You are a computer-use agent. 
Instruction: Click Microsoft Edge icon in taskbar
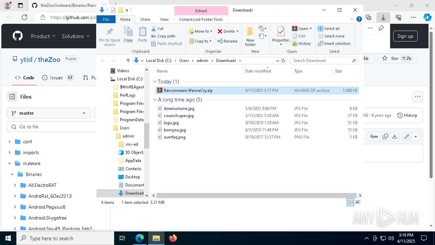coord(140,238)
